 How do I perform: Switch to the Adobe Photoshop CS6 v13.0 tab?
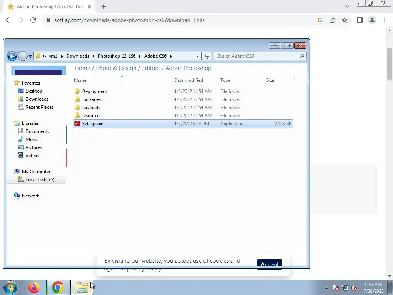(49, 7)
